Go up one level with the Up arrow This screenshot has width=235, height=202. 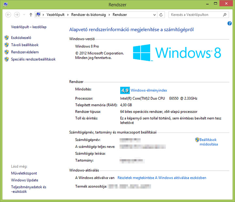[x=31, y=15]
